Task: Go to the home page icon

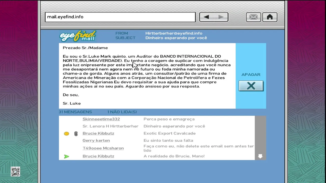Action: click(270, 17)
